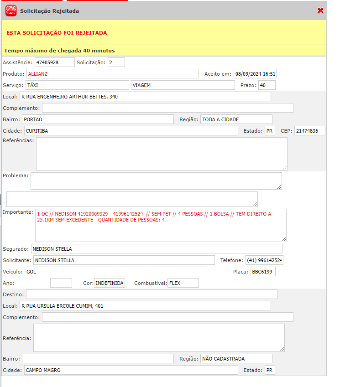Click the GPS app logo icon
This screenshot has width=345, height=387.
pos(11,10)
